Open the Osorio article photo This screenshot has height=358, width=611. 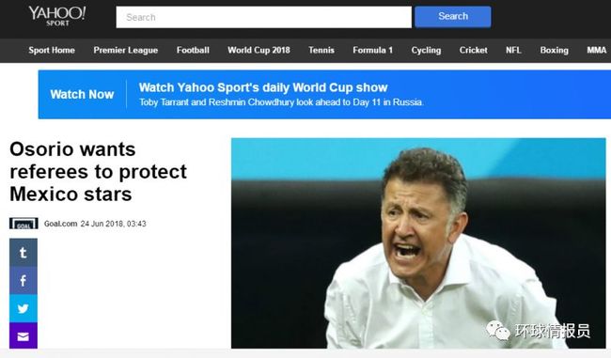point(418,243)
